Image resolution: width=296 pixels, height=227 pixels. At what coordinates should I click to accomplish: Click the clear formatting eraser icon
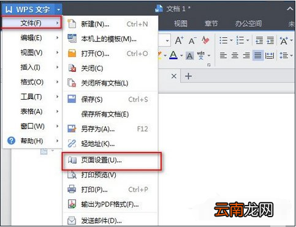click(x=205, y=40)
